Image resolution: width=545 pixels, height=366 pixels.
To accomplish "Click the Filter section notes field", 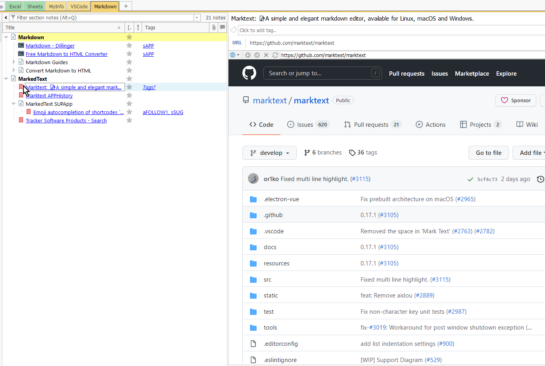I will click(103, 18).
